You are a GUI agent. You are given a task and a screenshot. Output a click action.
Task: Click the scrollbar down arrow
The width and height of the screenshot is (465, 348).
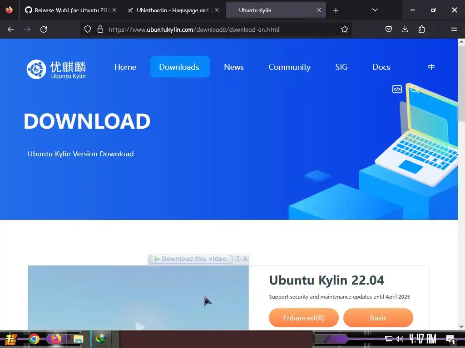[461, 326]
